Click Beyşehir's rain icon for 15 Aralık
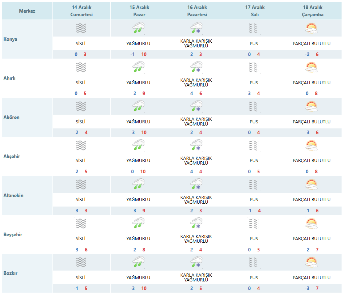 139,224
